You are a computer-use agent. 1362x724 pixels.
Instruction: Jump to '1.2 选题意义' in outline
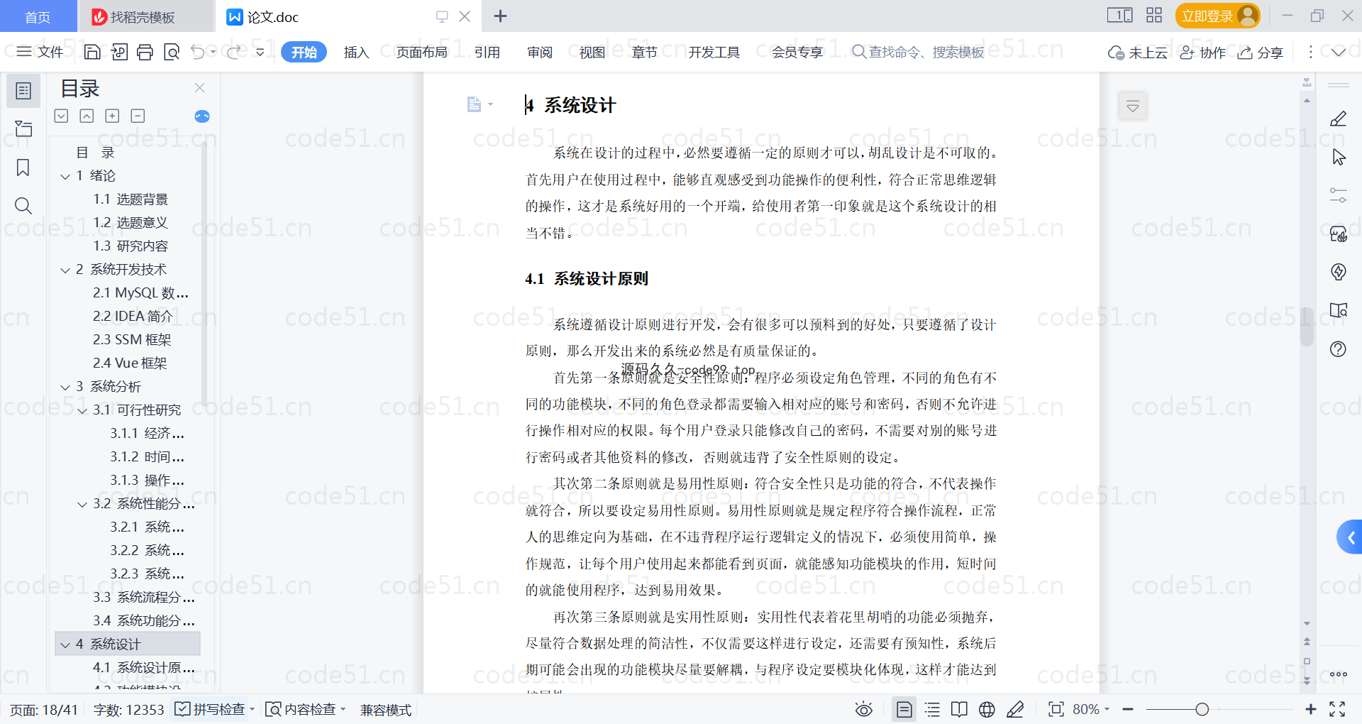[131, 223]
